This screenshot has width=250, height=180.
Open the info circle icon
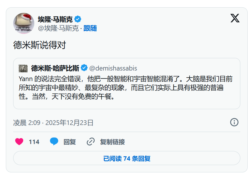pos(234,122)
